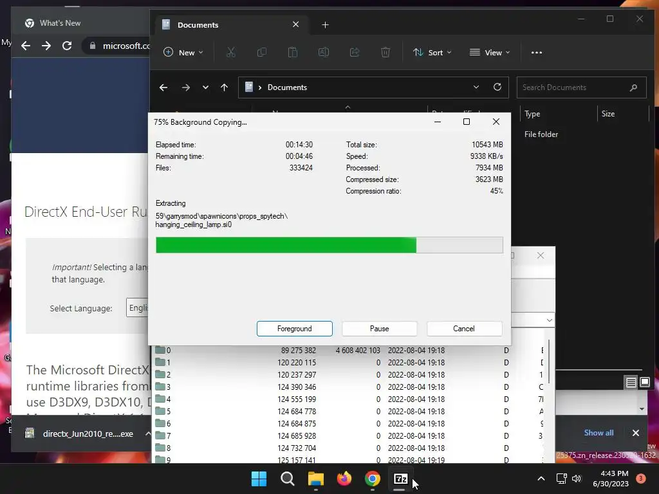
Task: Click Delete trash icon in Explorer toolbar
Action: coord(385,53)
